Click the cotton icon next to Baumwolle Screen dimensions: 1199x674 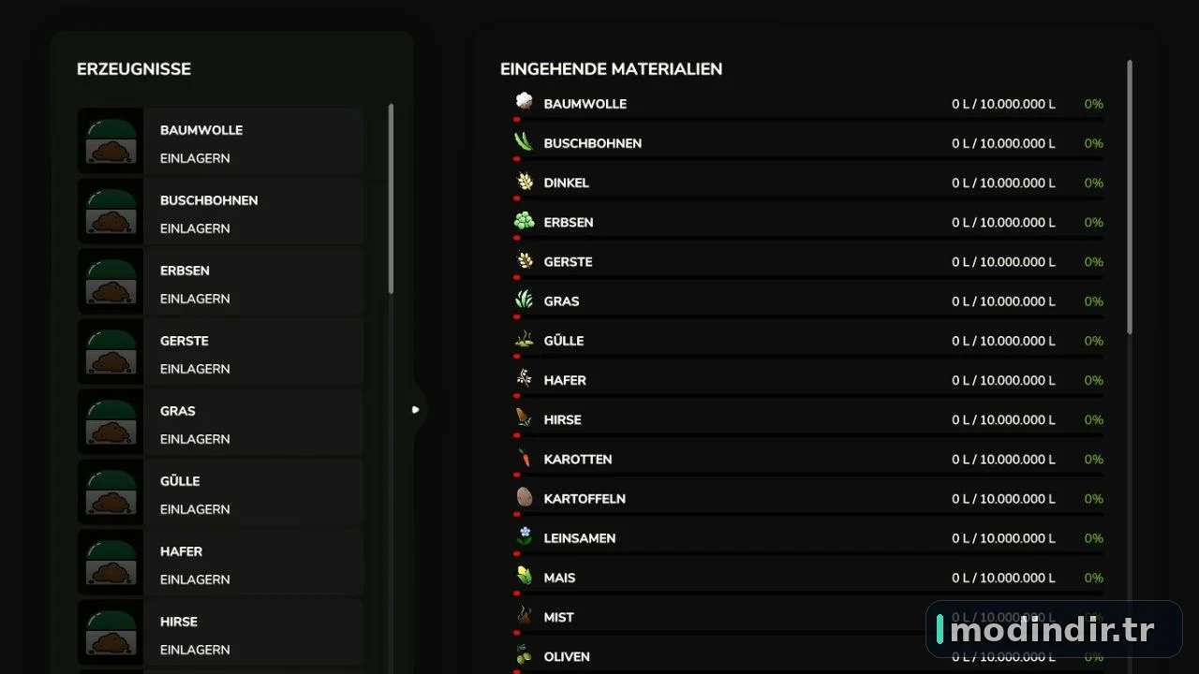point(524,102)
